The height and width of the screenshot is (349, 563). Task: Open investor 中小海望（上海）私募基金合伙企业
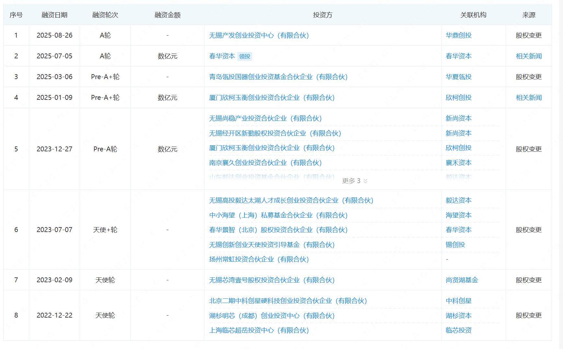278,215
